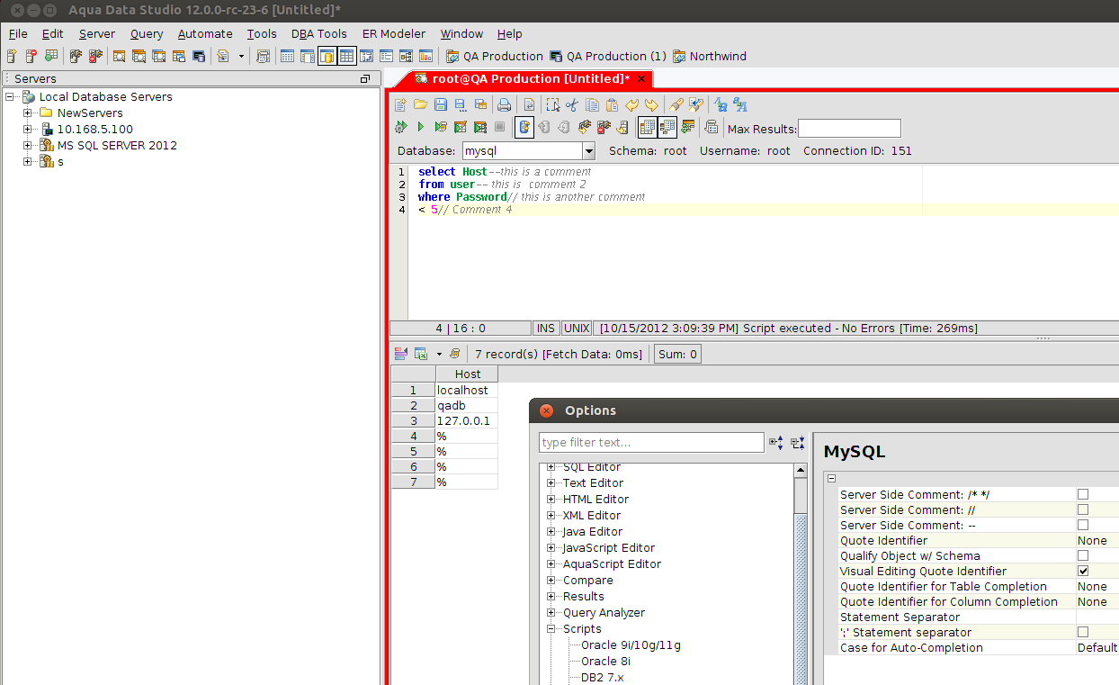
Task: Expand the 10.168.5.100 server node
Action: (28, 129)
